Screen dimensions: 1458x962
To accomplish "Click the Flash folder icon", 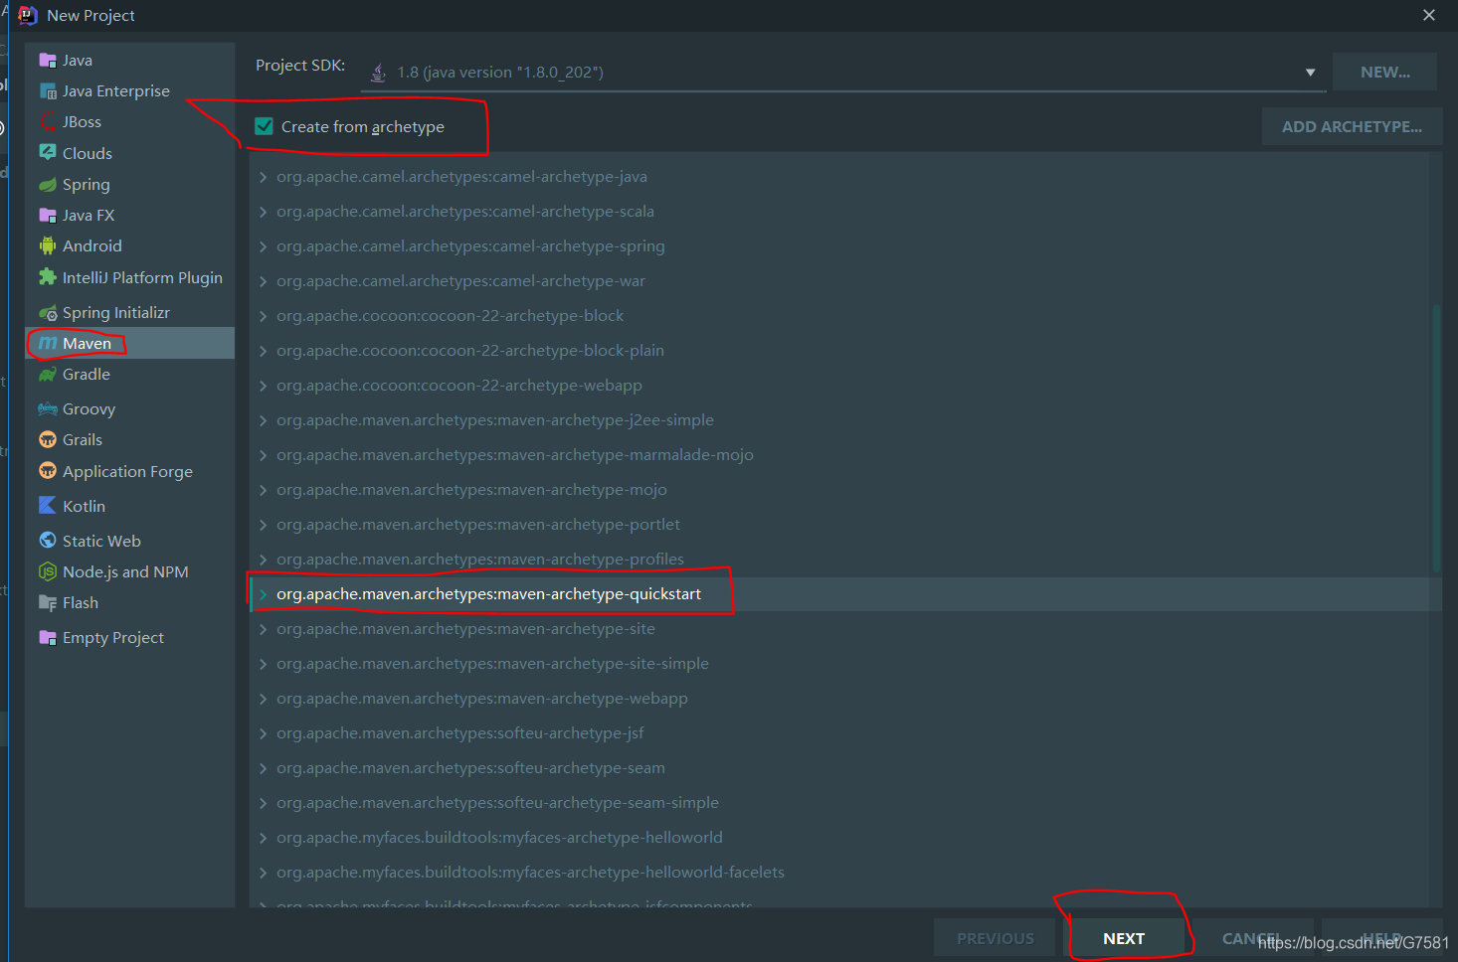I will (x=47, y=603).
